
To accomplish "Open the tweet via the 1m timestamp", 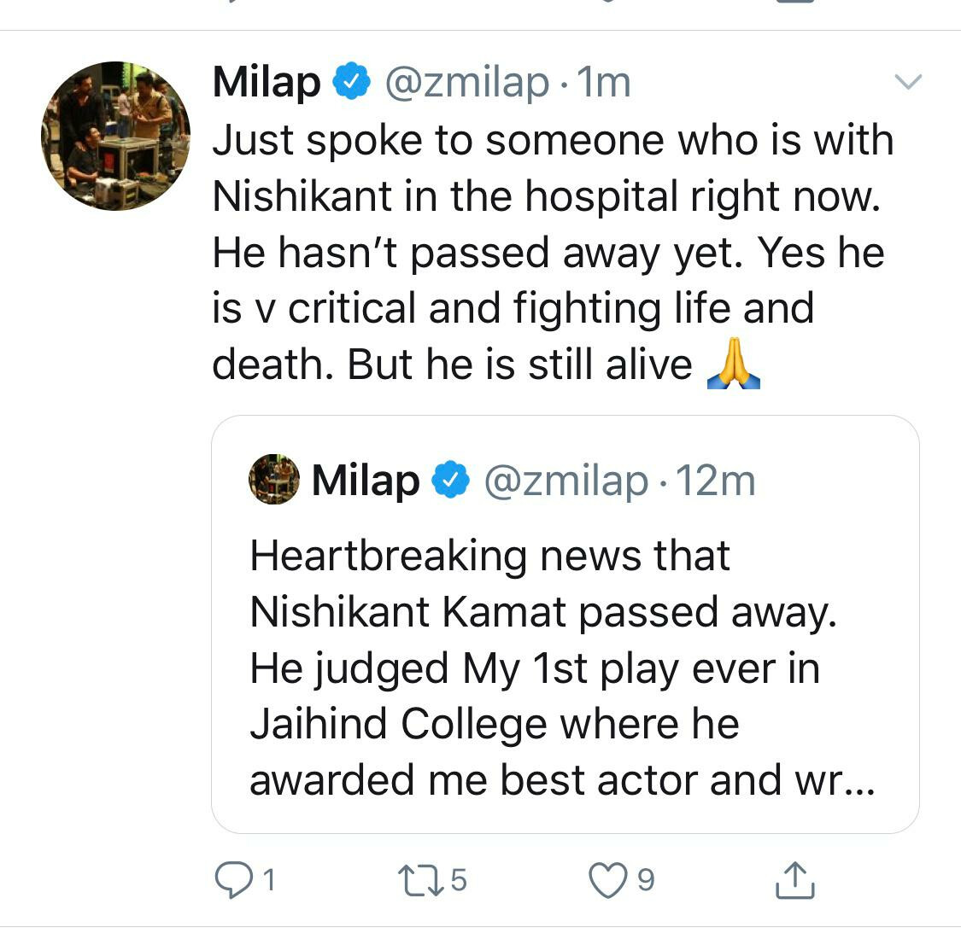I will click(x=604, y=83).
